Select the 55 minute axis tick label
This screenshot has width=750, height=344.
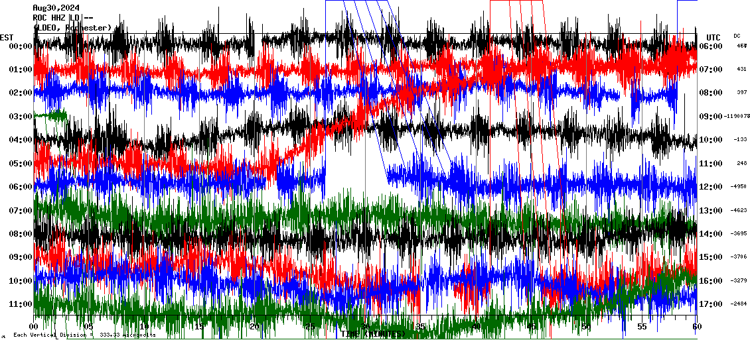coord(641,327)
